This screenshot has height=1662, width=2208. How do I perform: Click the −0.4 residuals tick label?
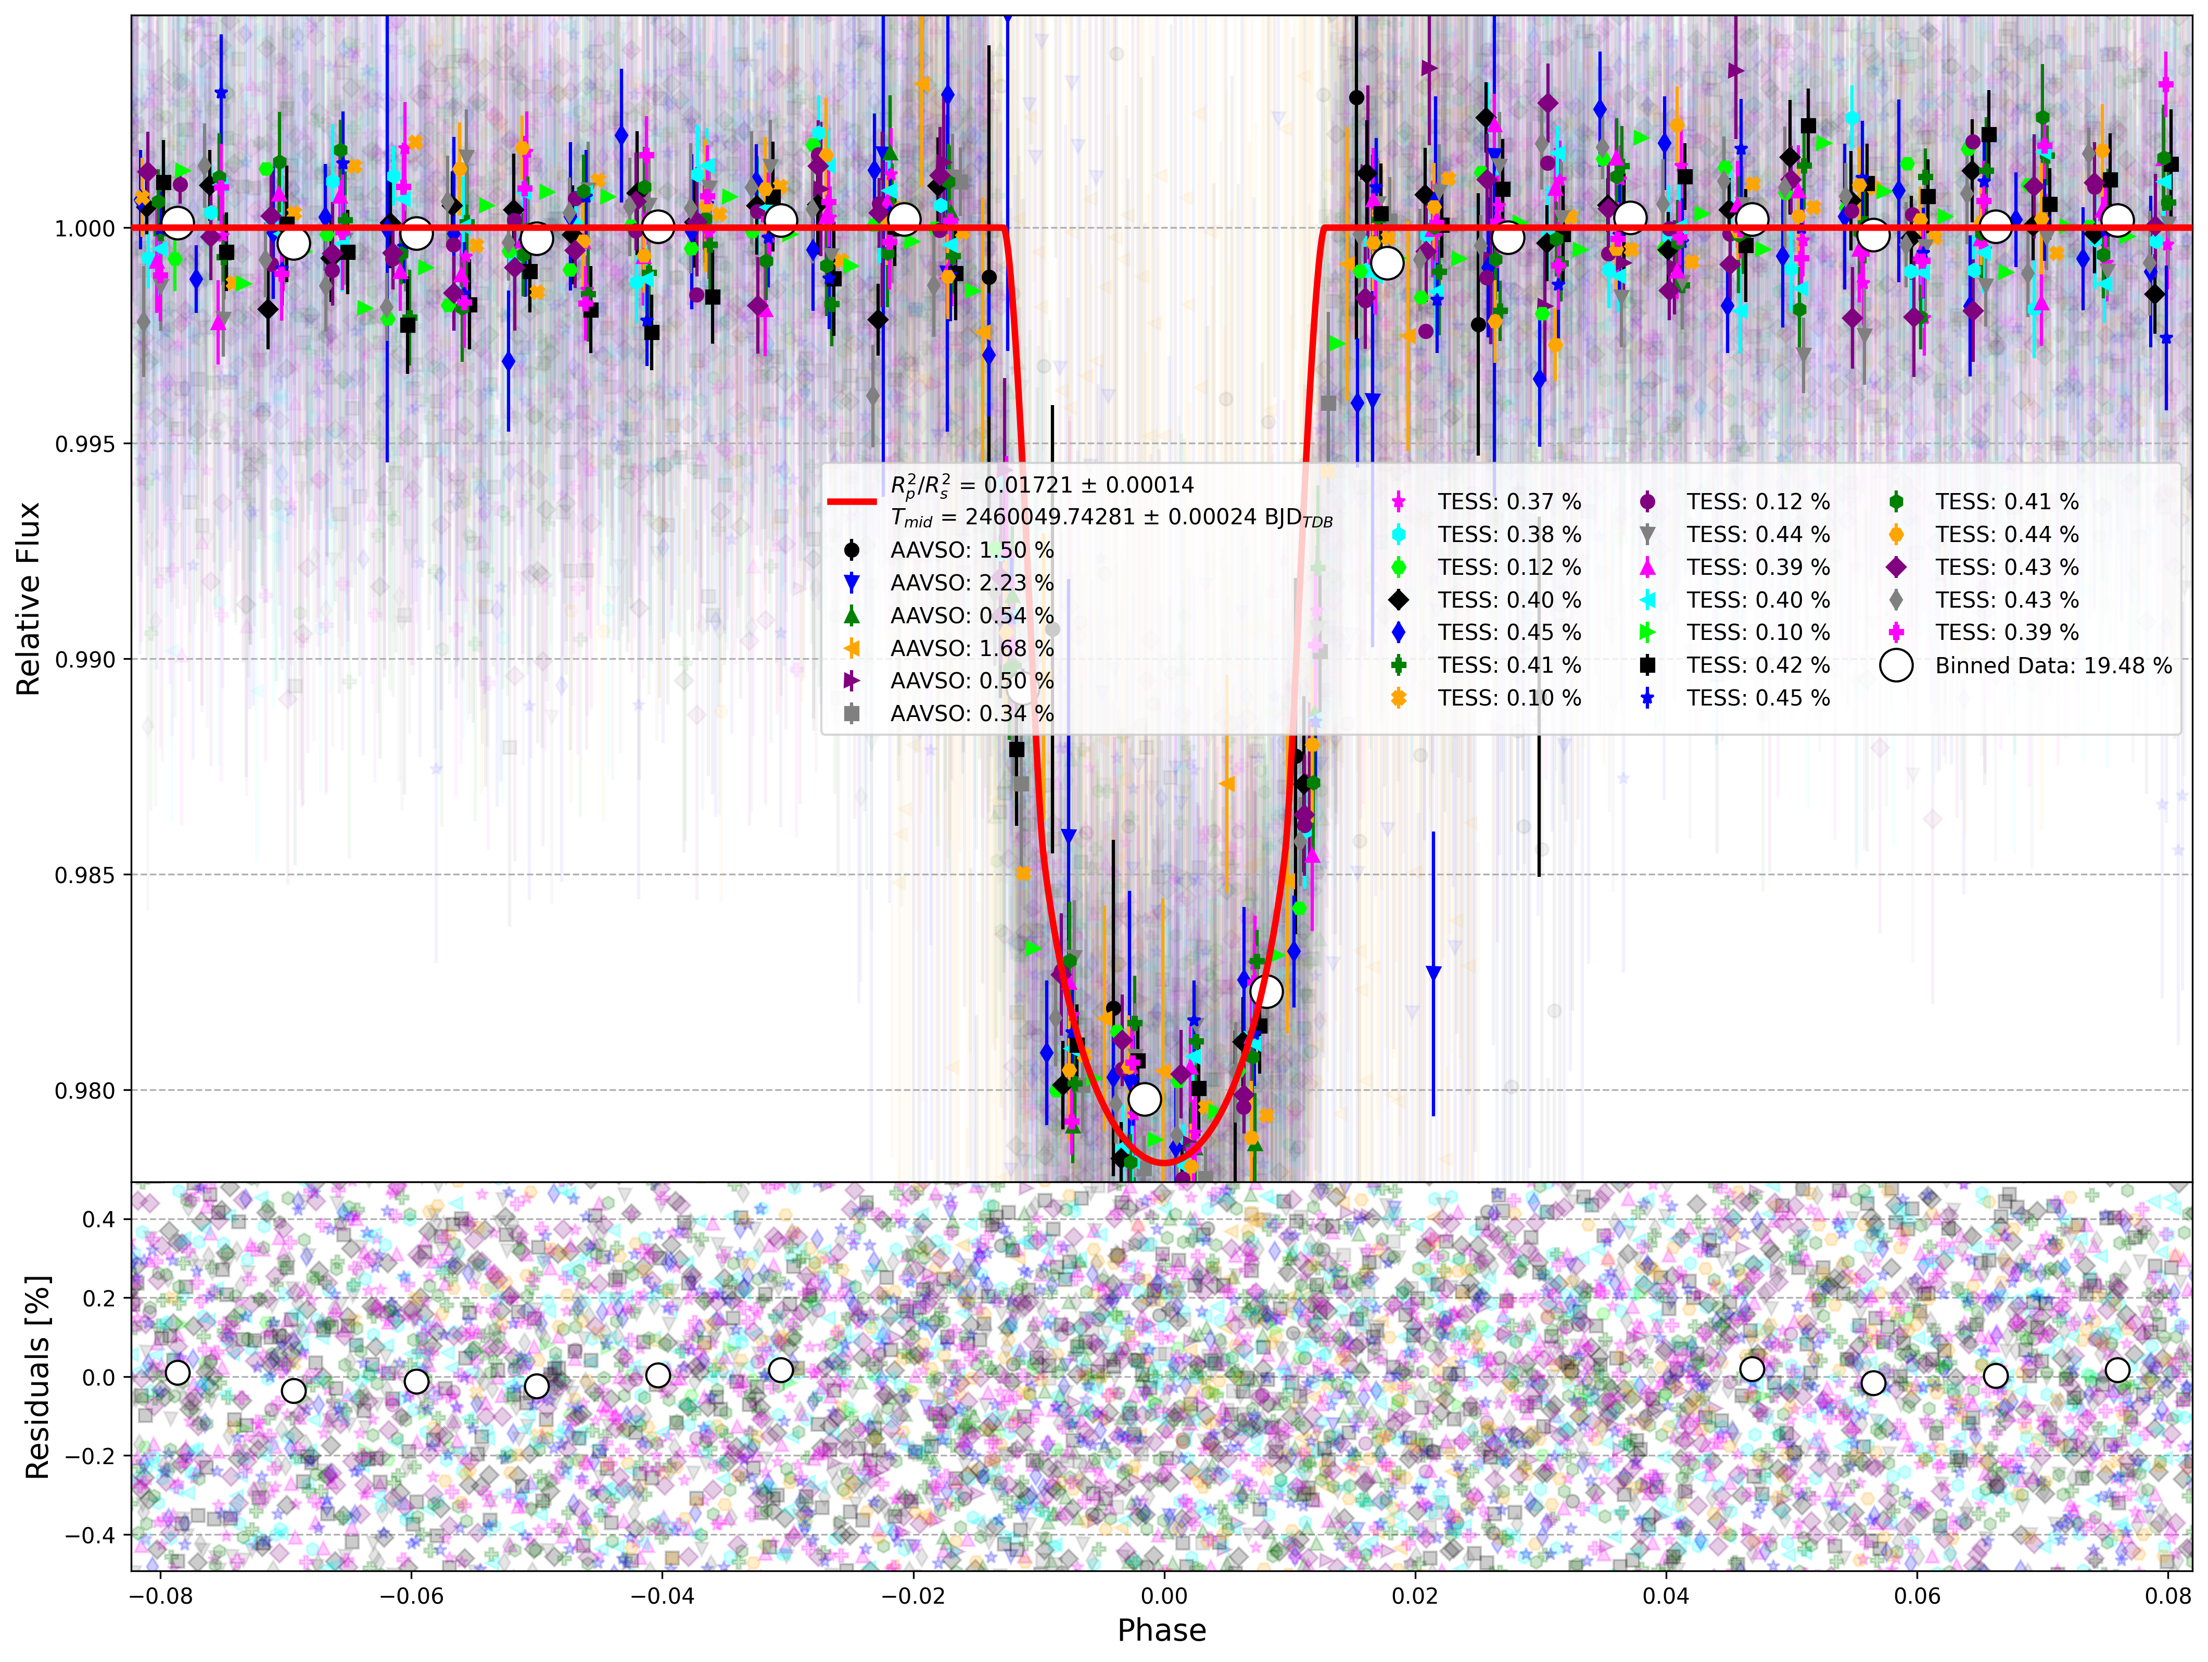point(91,1535)
